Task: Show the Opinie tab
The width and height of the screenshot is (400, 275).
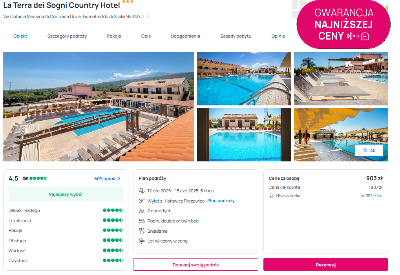Action: point(278,36)
